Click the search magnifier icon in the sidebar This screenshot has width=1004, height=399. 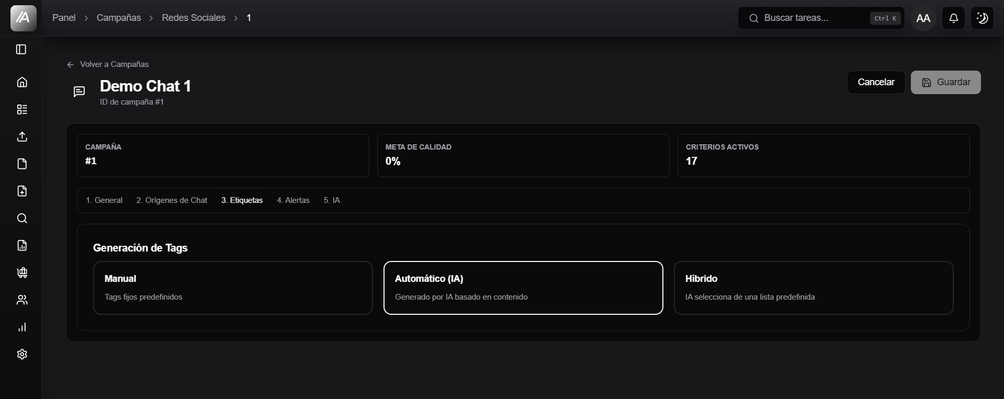pos(22,218)
